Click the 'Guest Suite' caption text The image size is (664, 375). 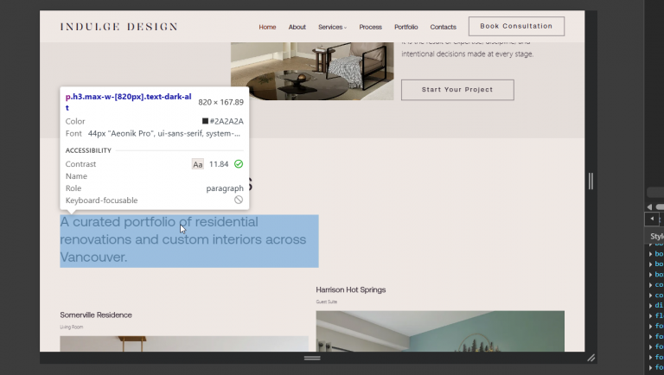[x=327, y=302]
